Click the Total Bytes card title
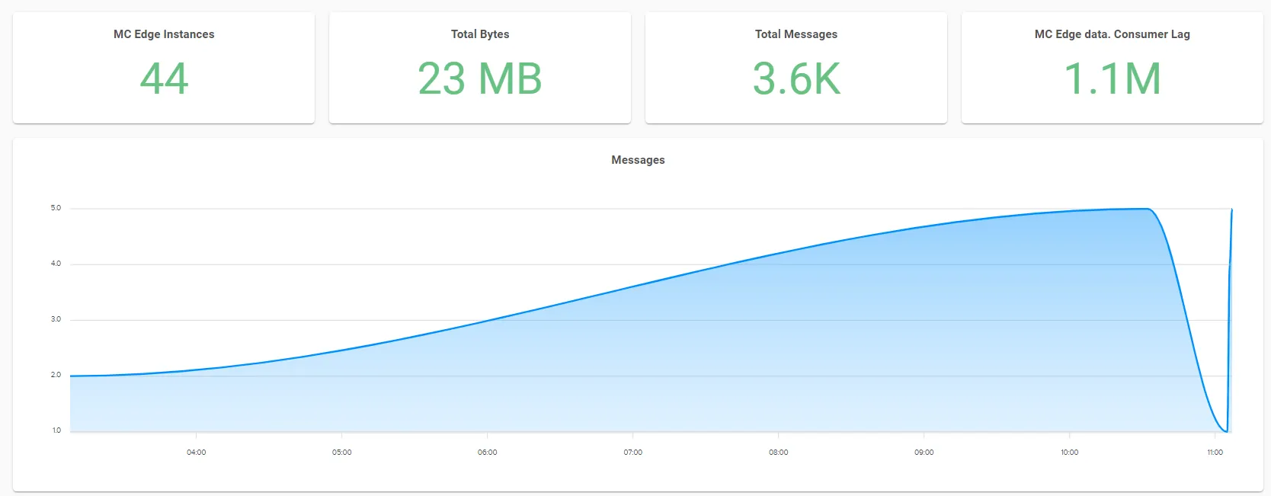 click(480, 34)
